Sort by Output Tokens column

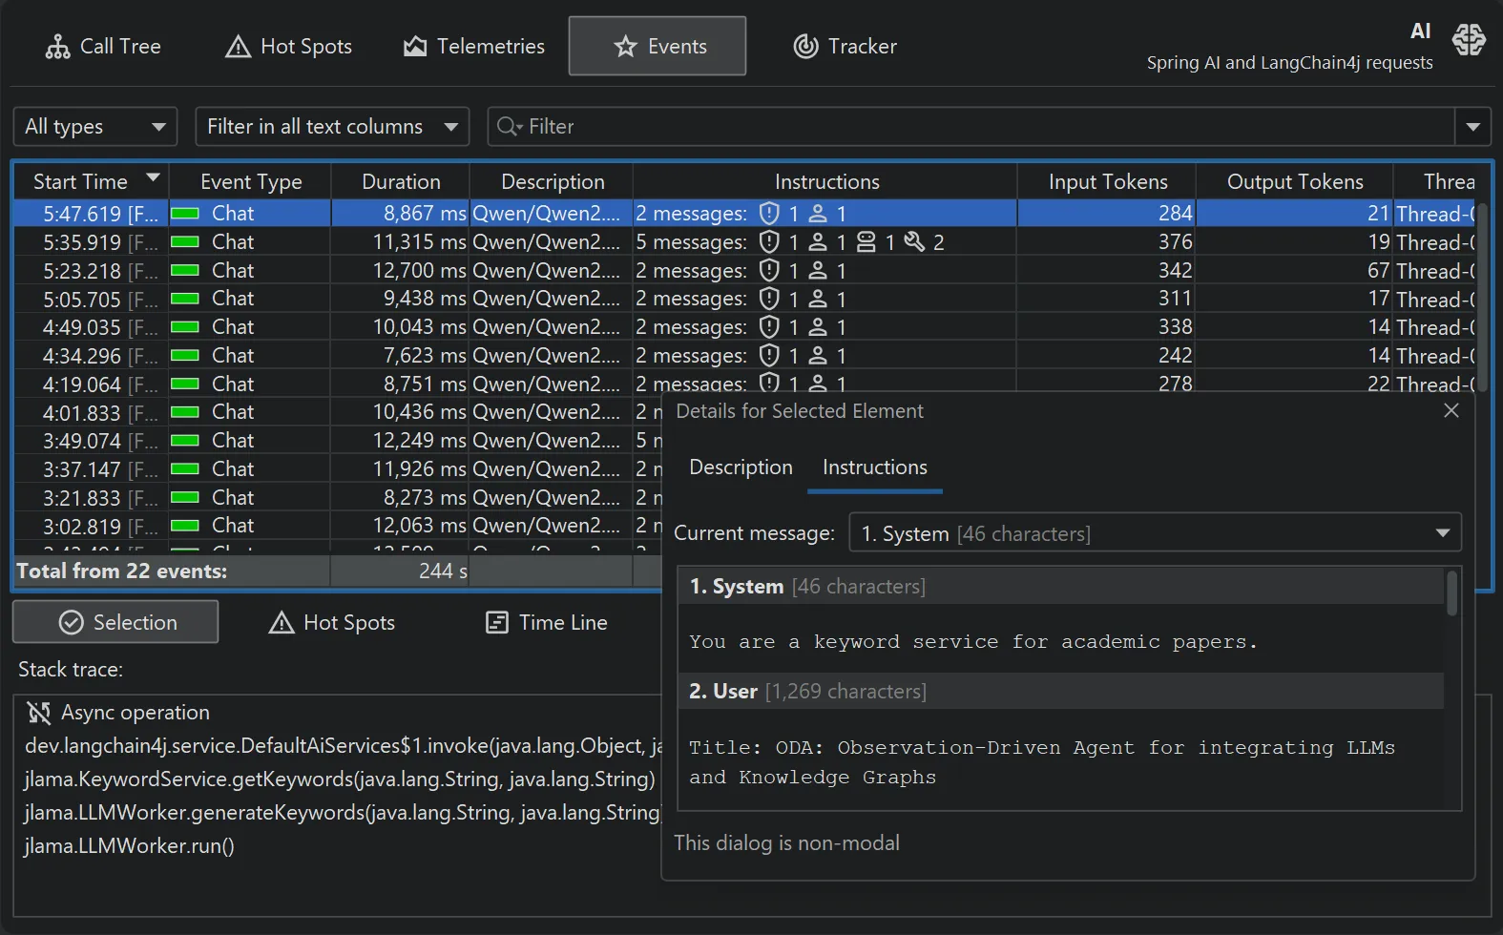click(1295, 181)
